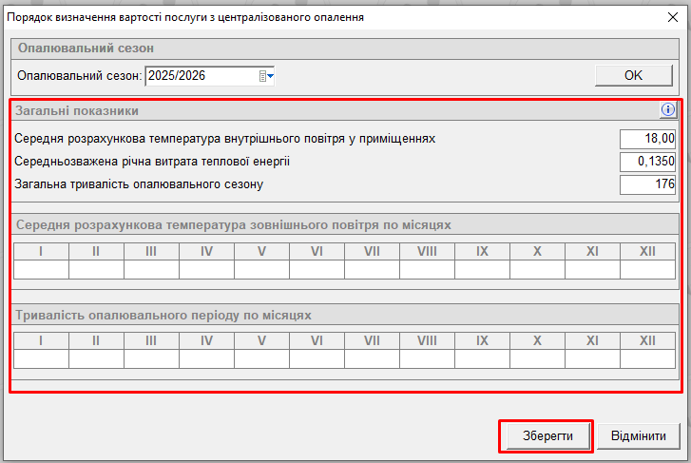
Task: Click month III cell in heating period duration table
Action: [151, 359]
